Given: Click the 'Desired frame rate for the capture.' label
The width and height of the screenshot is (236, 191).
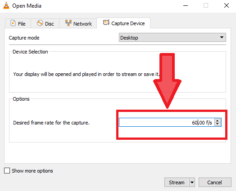Looking at the screenshot, I should pos(51,123).
